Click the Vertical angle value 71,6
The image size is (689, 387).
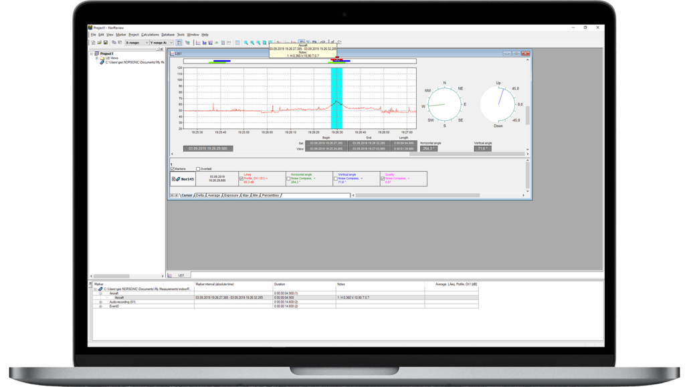click(482, 148)
